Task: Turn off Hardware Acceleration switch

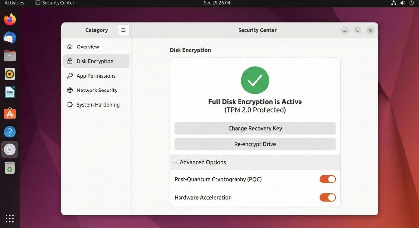Action: (327, 198)
